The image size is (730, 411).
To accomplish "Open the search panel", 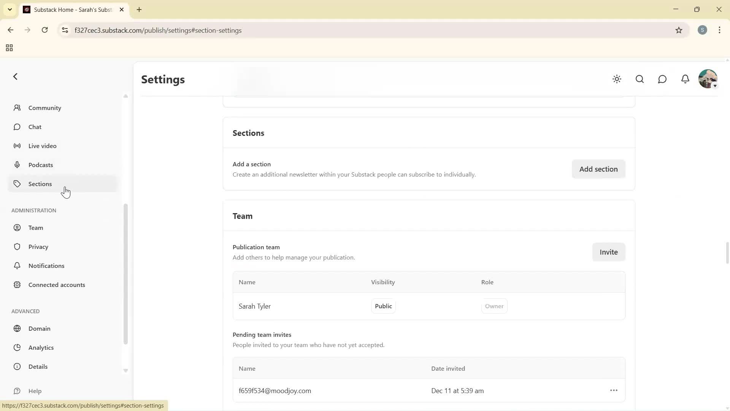I will tap(640, 79).
